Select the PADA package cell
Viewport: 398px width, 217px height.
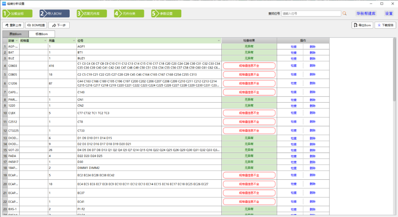pyautogui.click(x=14, y=156)
